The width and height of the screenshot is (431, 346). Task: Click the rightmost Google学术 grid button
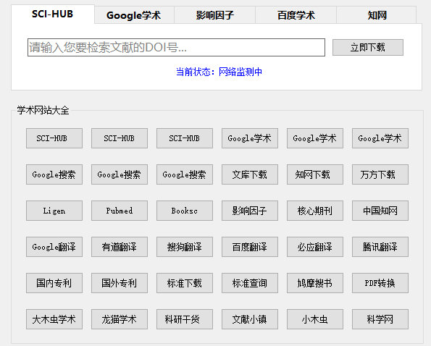(x=380, y=138)
